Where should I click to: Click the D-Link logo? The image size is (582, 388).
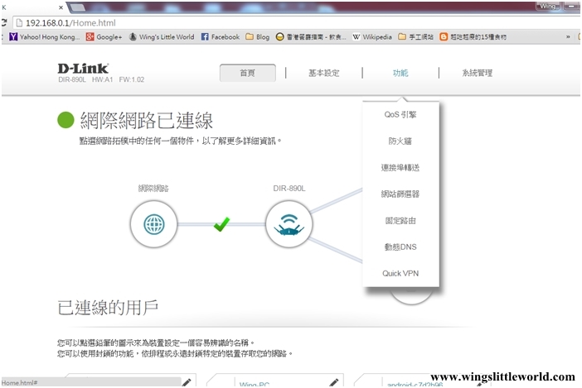(83, 68)
